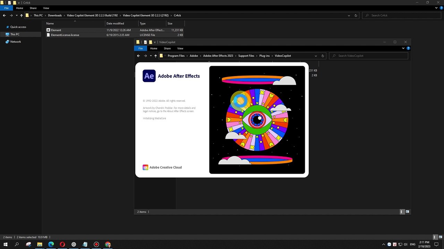Go up one folder in VideoCopilot window
Image resolution: width=444 pixels, height=249 pixels.
coord(156,56)
